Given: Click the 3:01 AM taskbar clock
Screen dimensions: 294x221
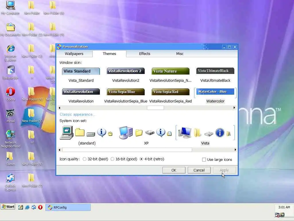Looking at the screenshot, I should click(284, 207).
